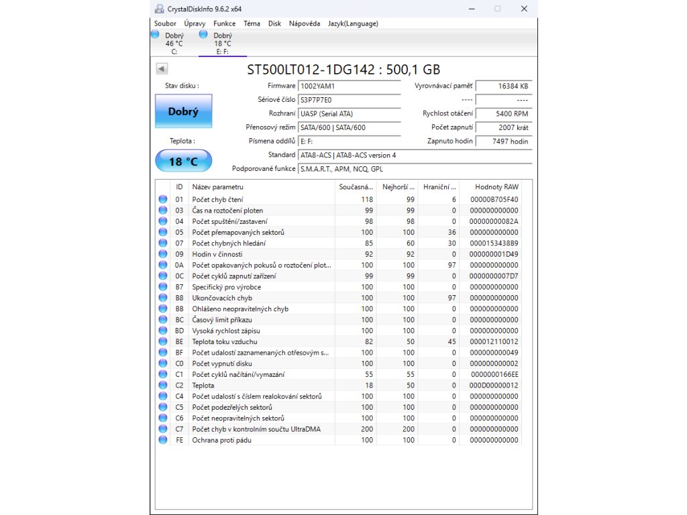
Task: Click the 18 °C temperature button
Action: tap(183, 161)
